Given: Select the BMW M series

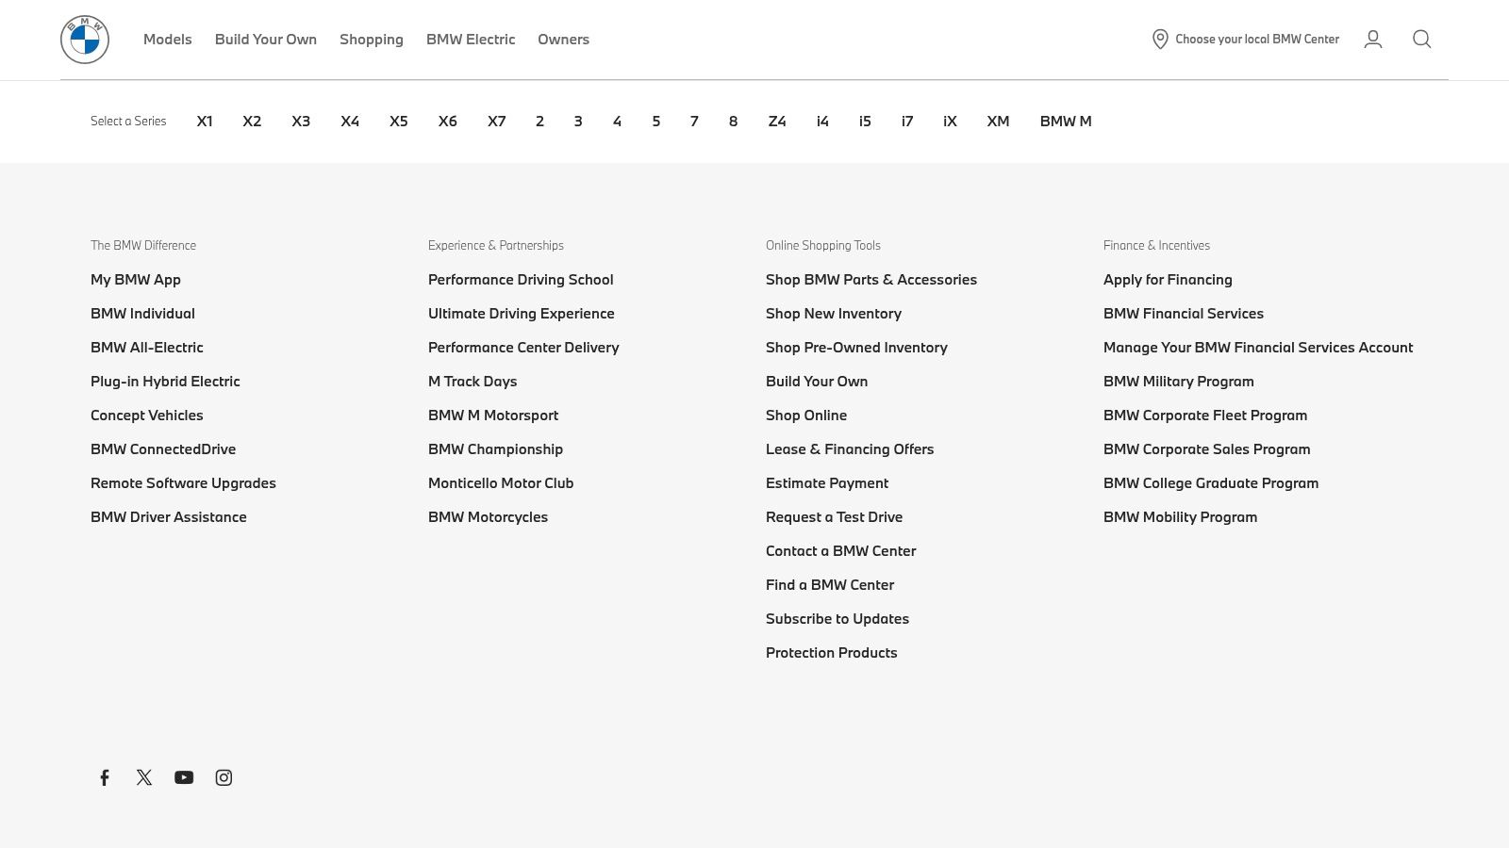Looking at the screenshot, I should [x=1066, y=122].
